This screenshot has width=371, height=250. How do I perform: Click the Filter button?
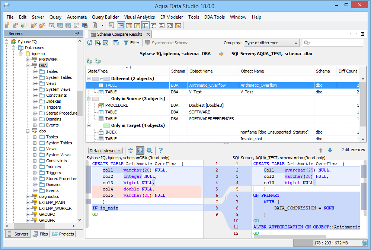pyautogui.click(x=131, y=43)
